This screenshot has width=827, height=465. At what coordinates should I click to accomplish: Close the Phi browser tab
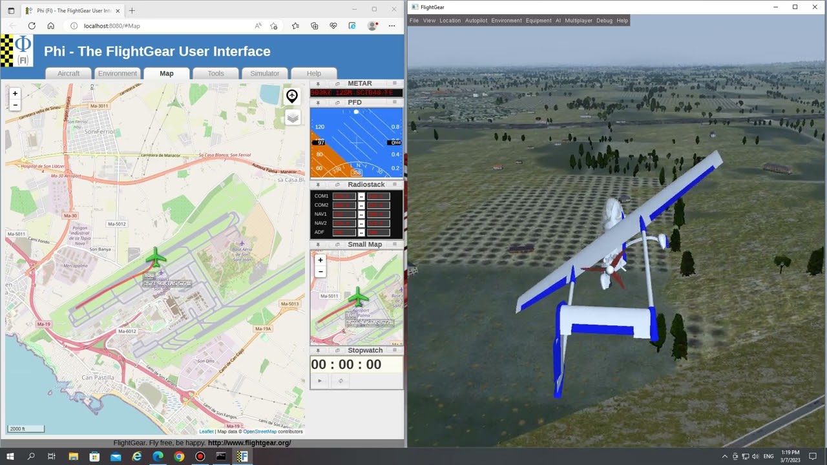pyautogui.click(x=118, y=10)
